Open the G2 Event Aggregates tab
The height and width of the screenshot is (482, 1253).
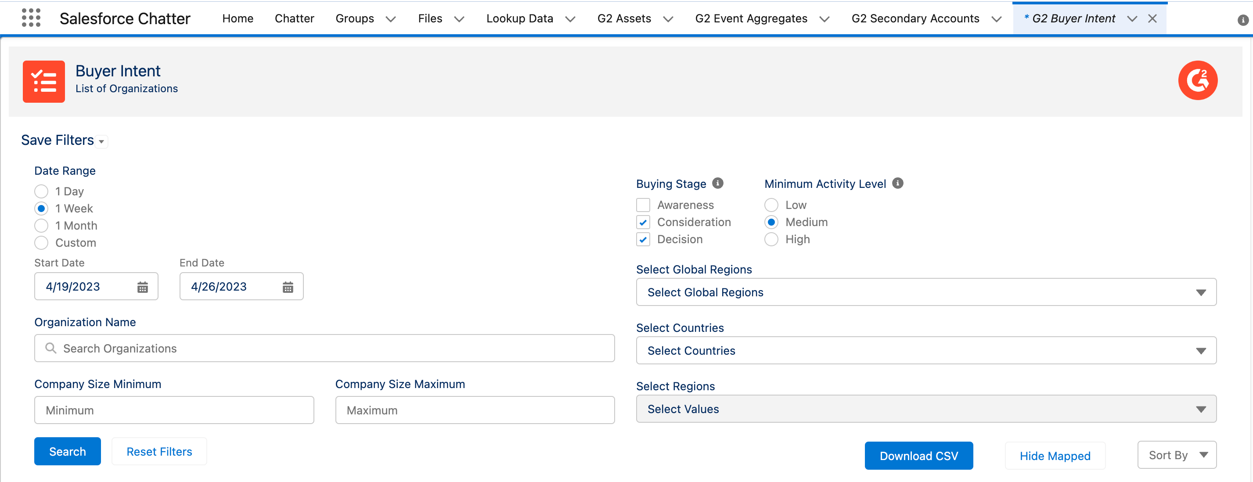pyautogui.click(x=751, y=18)
